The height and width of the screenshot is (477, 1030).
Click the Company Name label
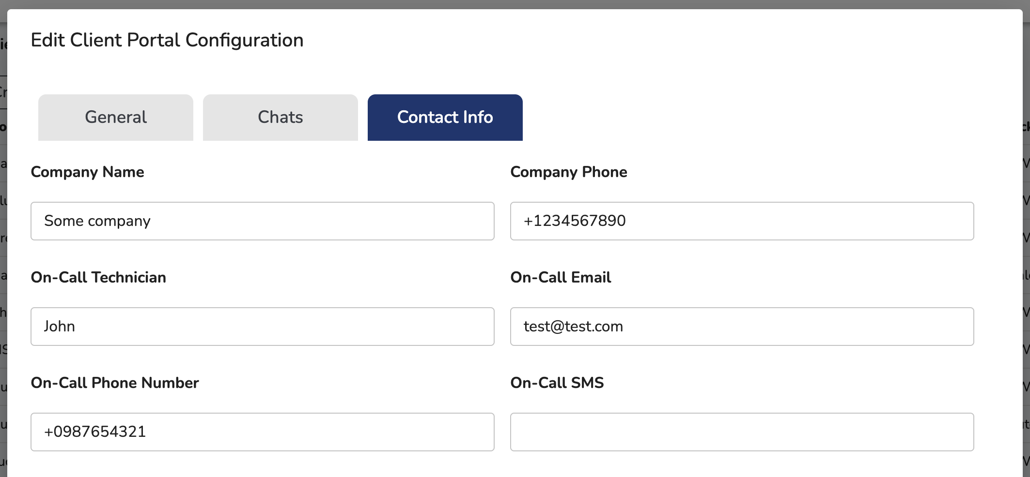pyautogui.click(x=88, y=172)
